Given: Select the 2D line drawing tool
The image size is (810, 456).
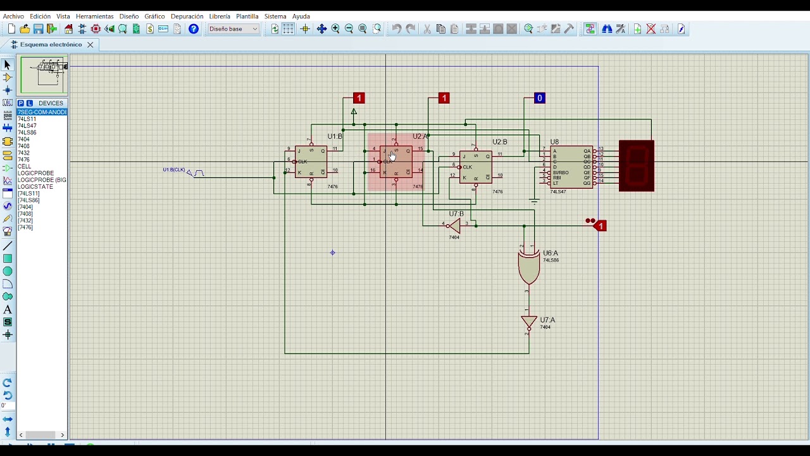Looking at the screenshot, I should pos(8,246).
